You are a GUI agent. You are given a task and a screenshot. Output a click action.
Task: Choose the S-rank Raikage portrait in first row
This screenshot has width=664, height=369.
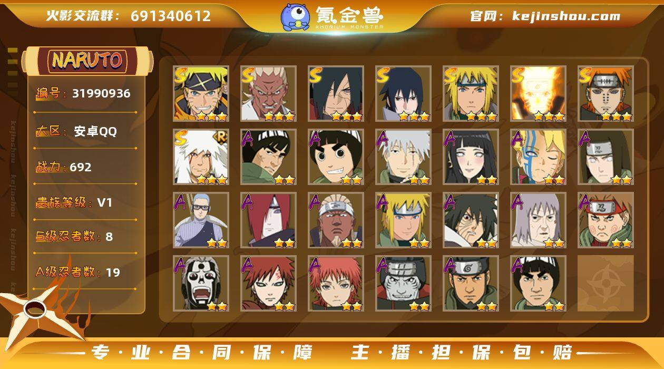tap(268, 94)
